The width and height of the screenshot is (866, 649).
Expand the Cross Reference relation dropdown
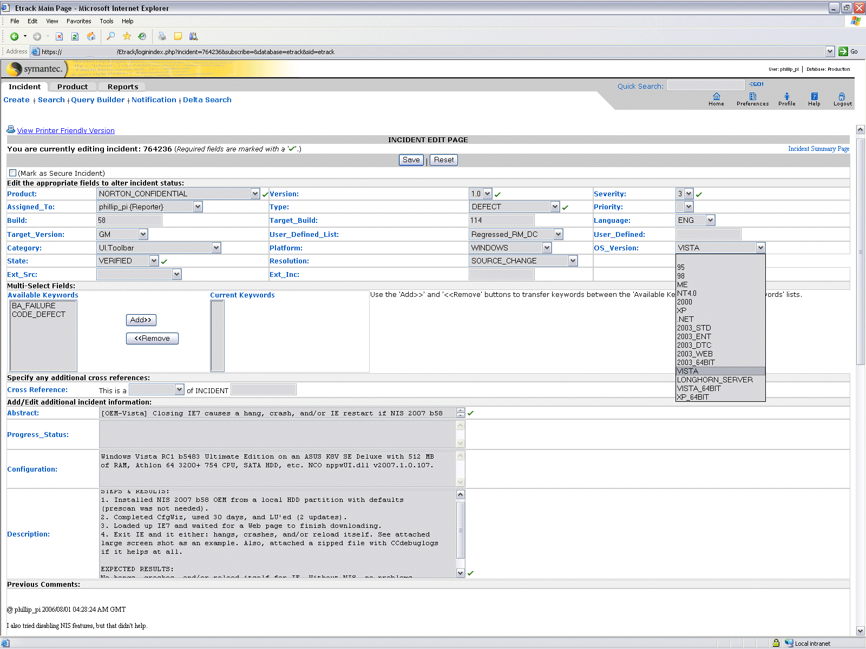(x=179, y=389)
